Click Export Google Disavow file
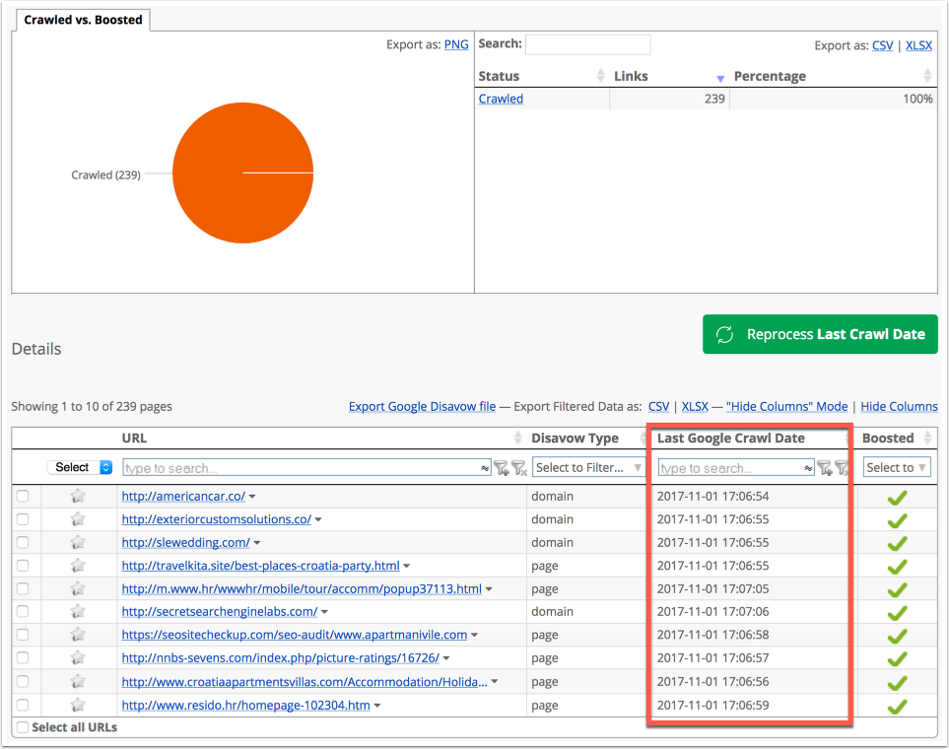This screenshot has height=749, width=949. click(422, 406)
